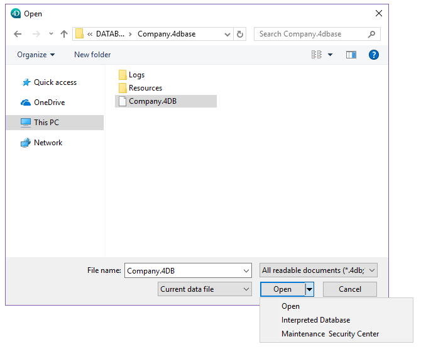Expand the address bar path dropdown

tap(226, 34)
